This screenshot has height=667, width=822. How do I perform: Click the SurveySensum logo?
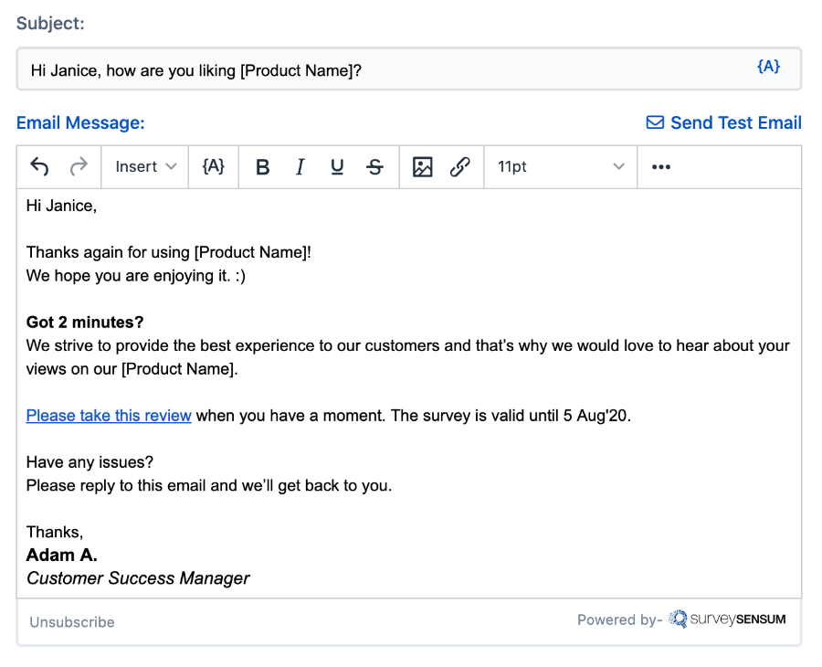727,619
